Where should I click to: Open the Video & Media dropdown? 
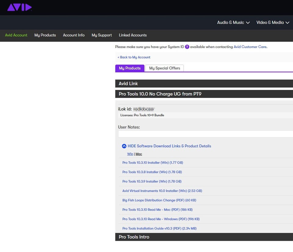pos(273,23)
